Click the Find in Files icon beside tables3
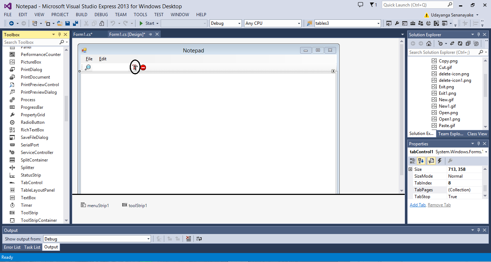Viewport: 491px width, 262px height. 309,23
